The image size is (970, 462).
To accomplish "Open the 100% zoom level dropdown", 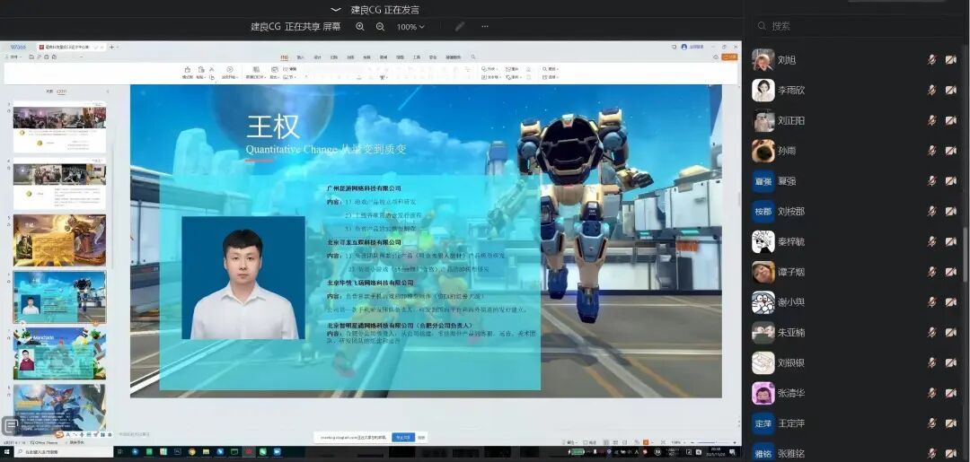I will (x=410, y=27).
